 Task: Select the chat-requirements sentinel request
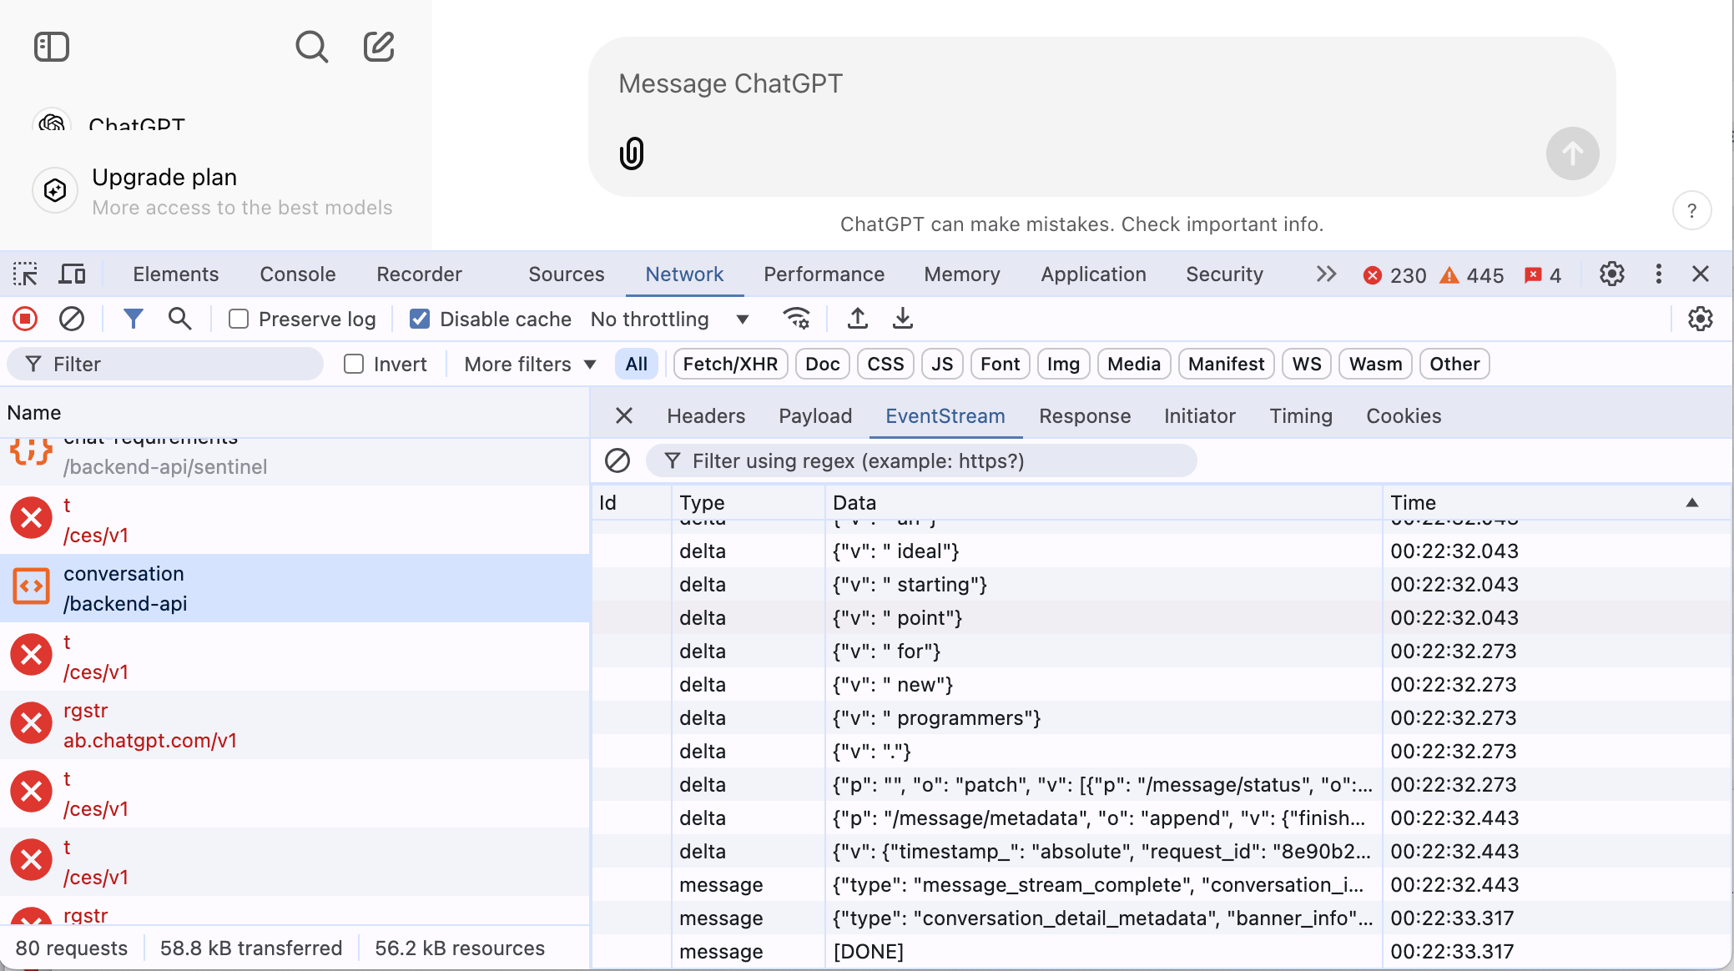(295, 461)
